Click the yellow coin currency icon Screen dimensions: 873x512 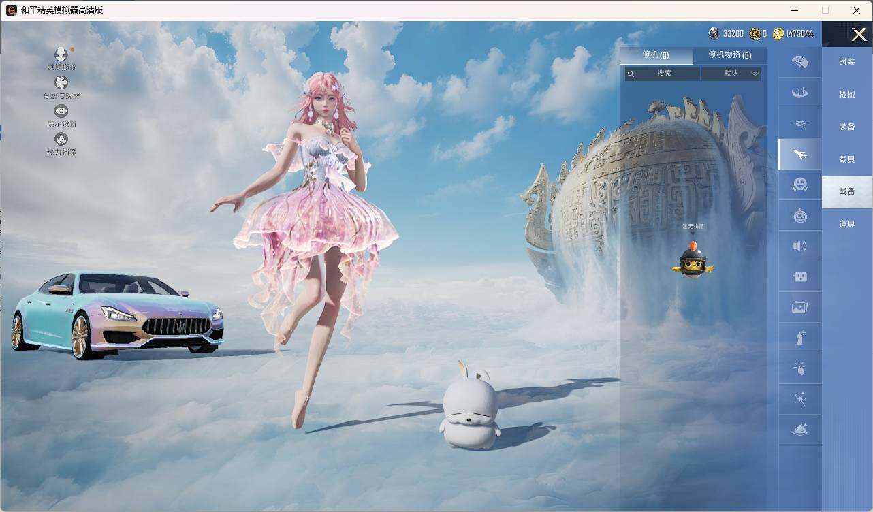(778, 33)
